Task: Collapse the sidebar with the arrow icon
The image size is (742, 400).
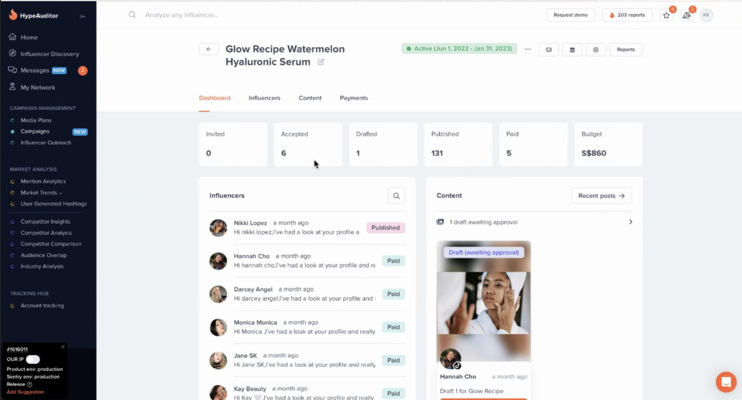Action: pos(83,16)
